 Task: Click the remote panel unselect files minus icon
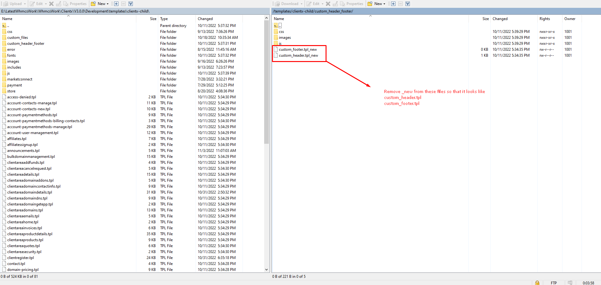click(400, 4)
